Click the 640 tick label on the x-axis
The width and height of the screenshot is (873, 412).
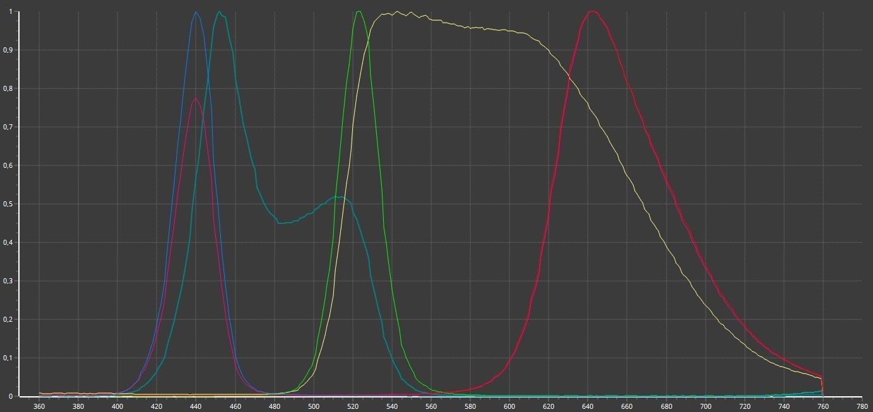point(588,406)
